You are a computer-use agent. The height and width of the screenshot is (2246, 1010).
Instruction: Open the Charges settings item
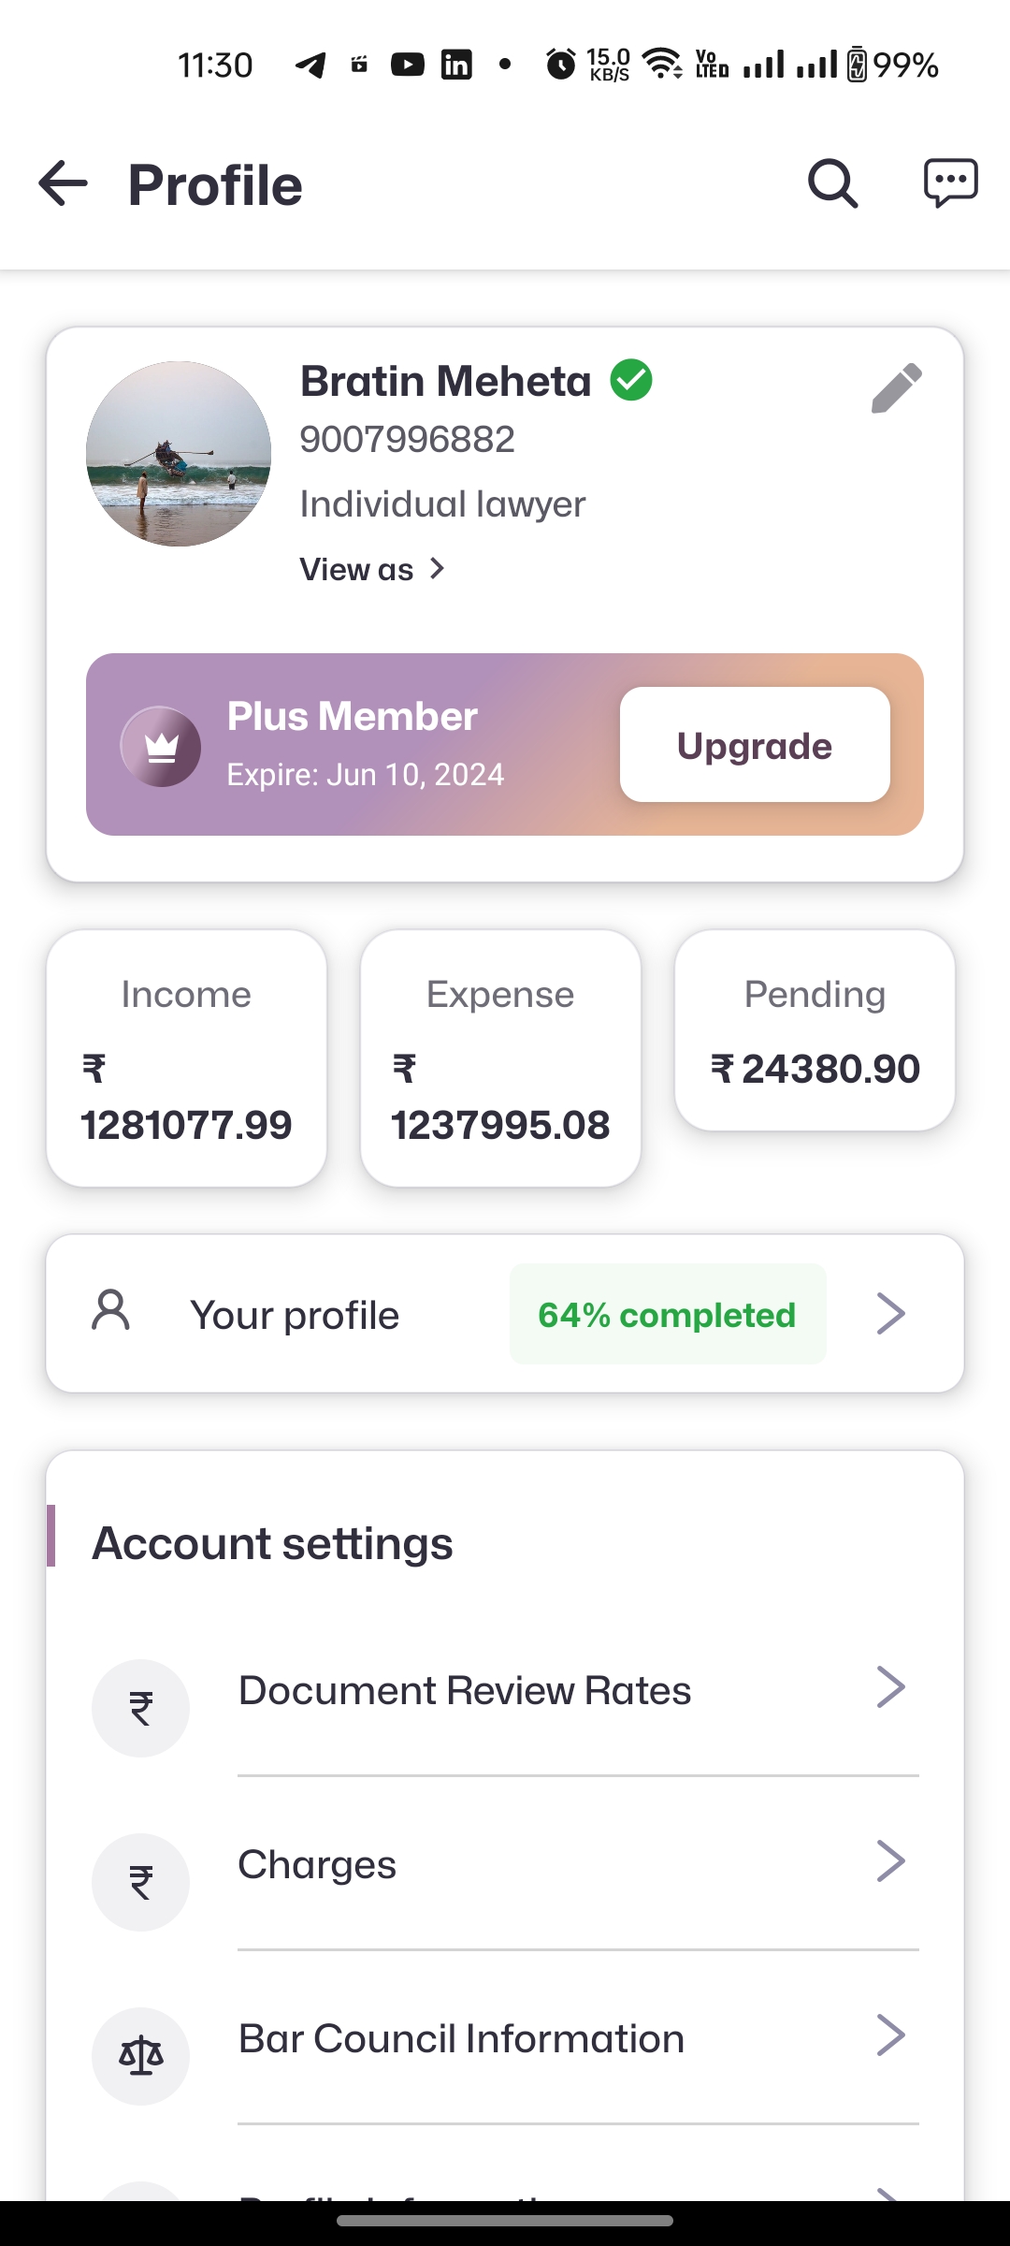tap(317, 1864)
